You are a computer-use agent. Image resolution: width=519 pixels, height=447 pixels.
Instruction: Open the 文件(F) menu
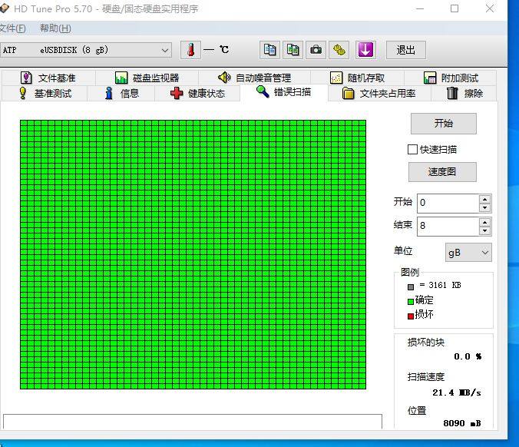(12, 28)
